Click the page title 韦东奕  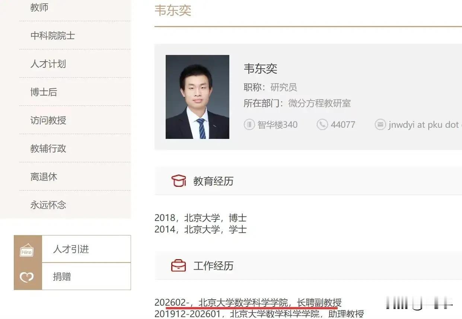[x=173, y=10]
